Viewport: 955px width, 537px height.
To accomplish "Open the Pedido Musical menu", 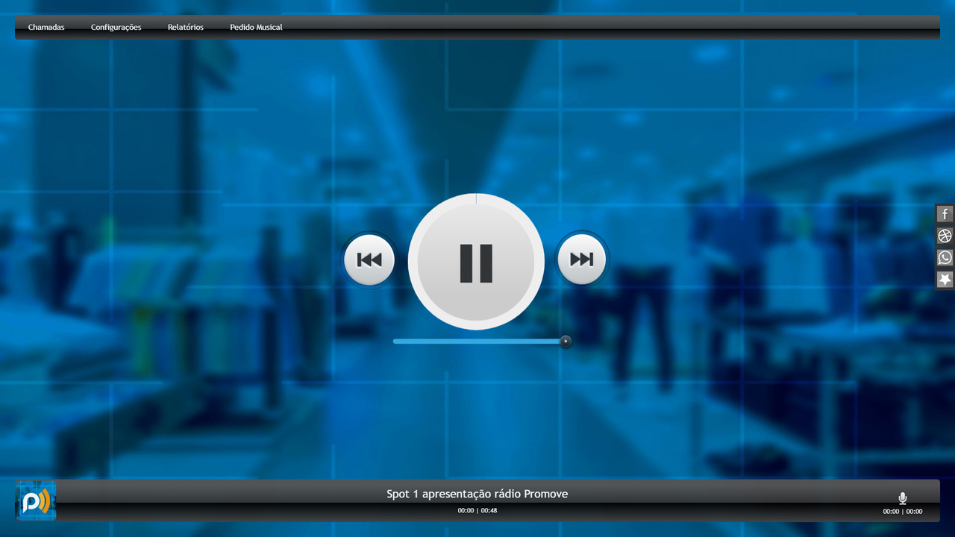I will pyautogui.click(x=256, y=28).
